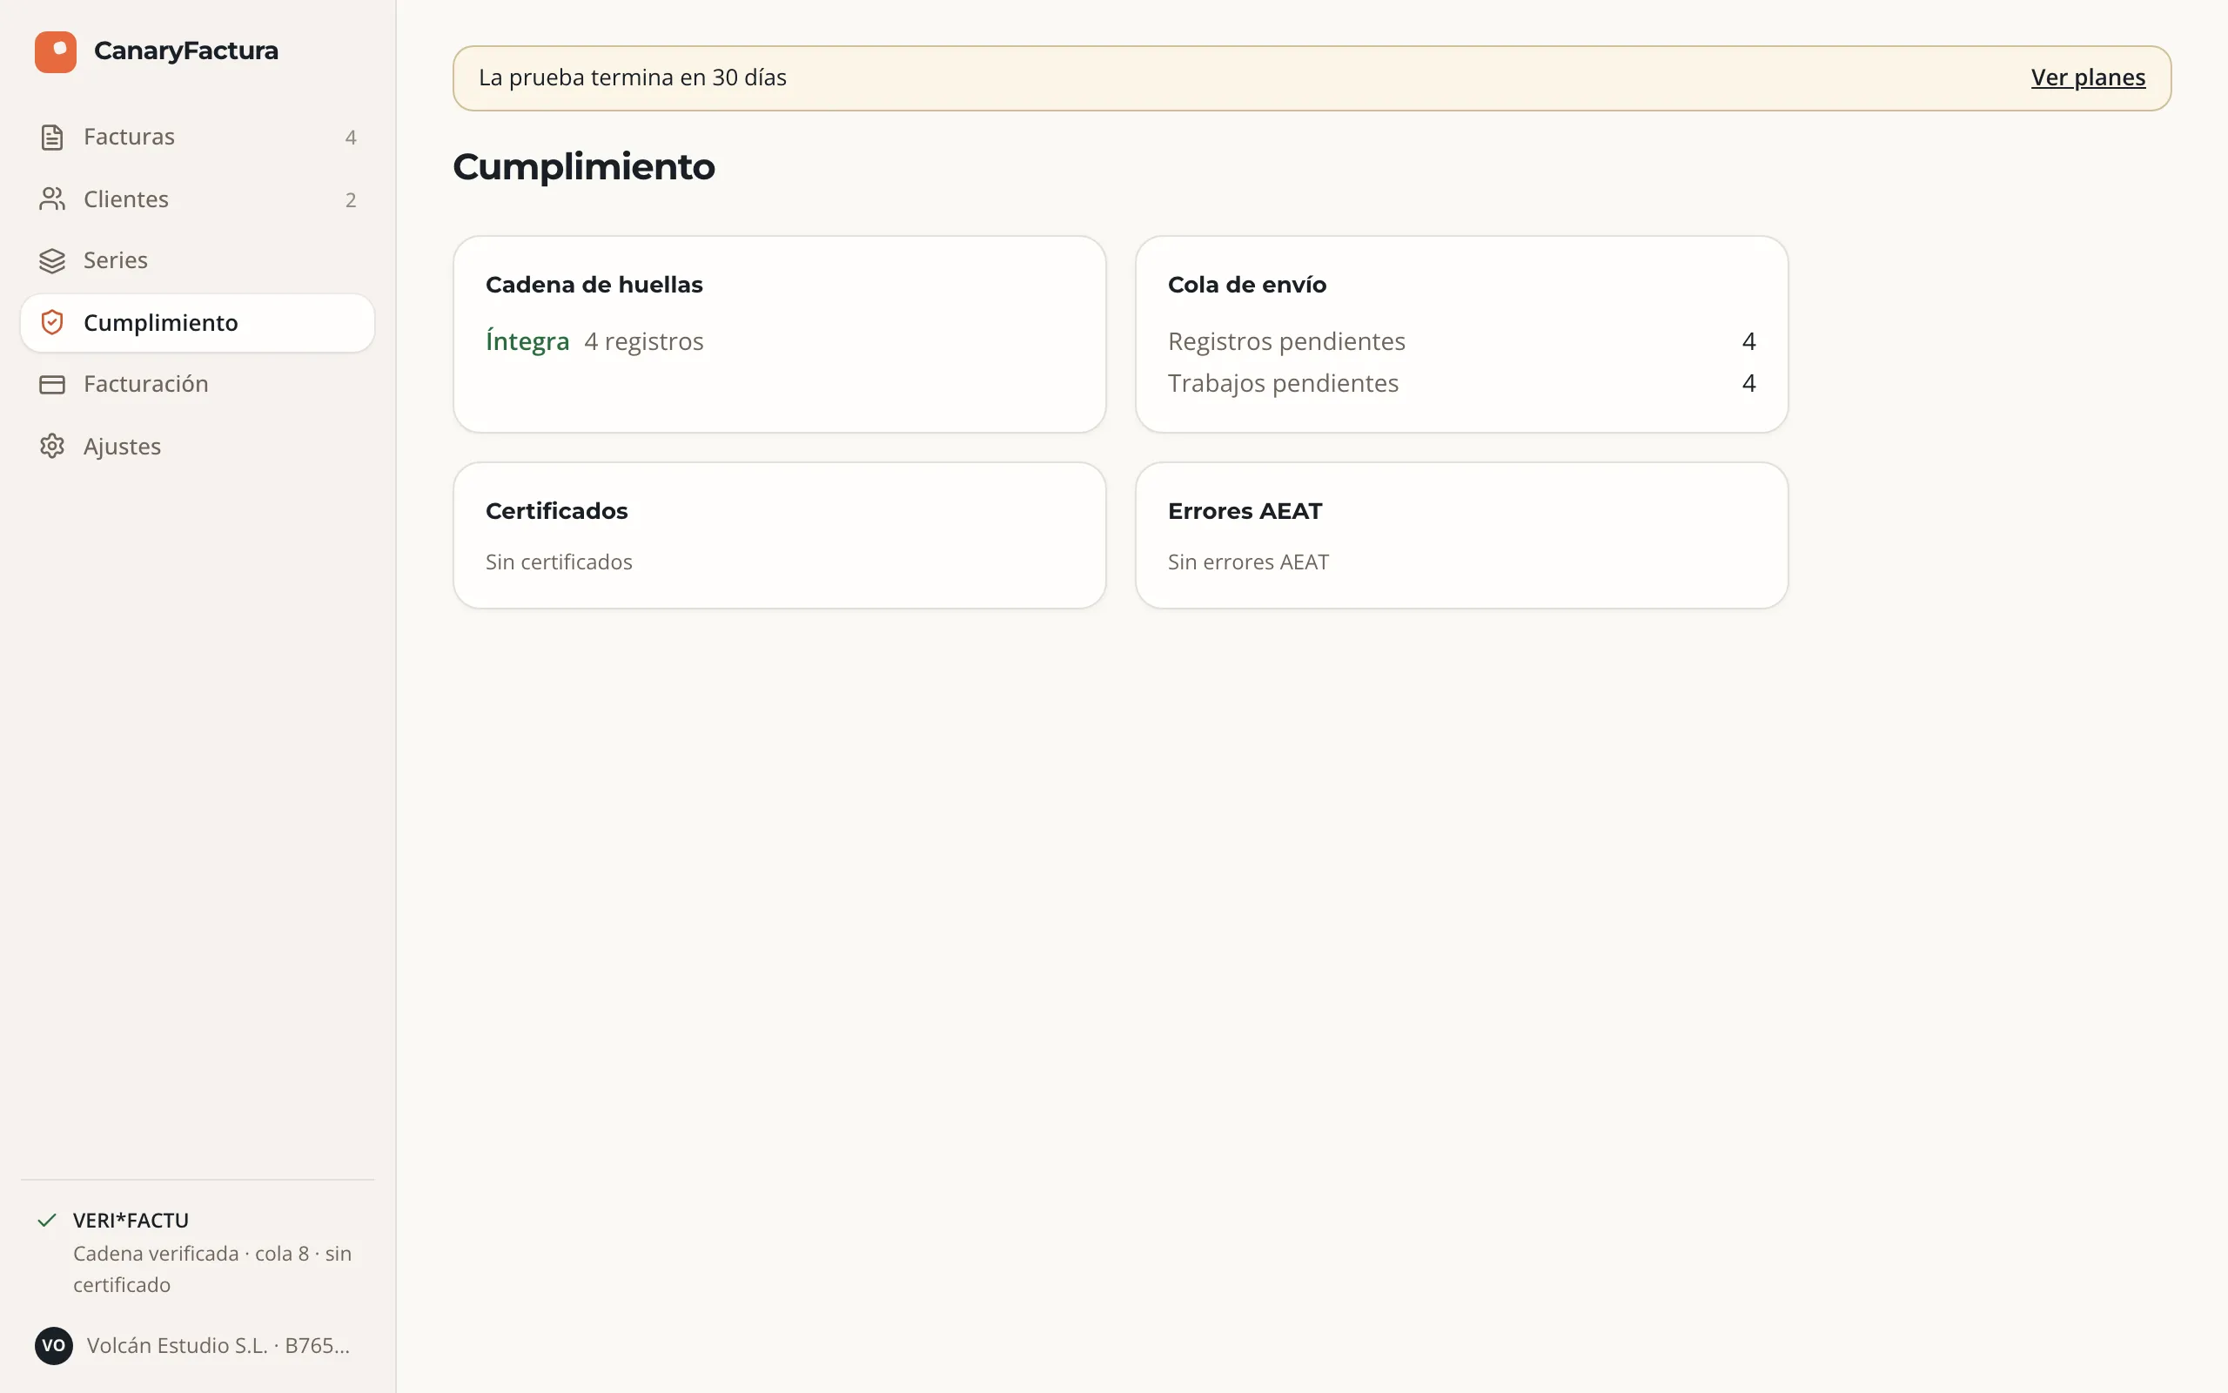Click the Facturas document icon
The image size is (2228, 1393).
click(x=52, y=138)
